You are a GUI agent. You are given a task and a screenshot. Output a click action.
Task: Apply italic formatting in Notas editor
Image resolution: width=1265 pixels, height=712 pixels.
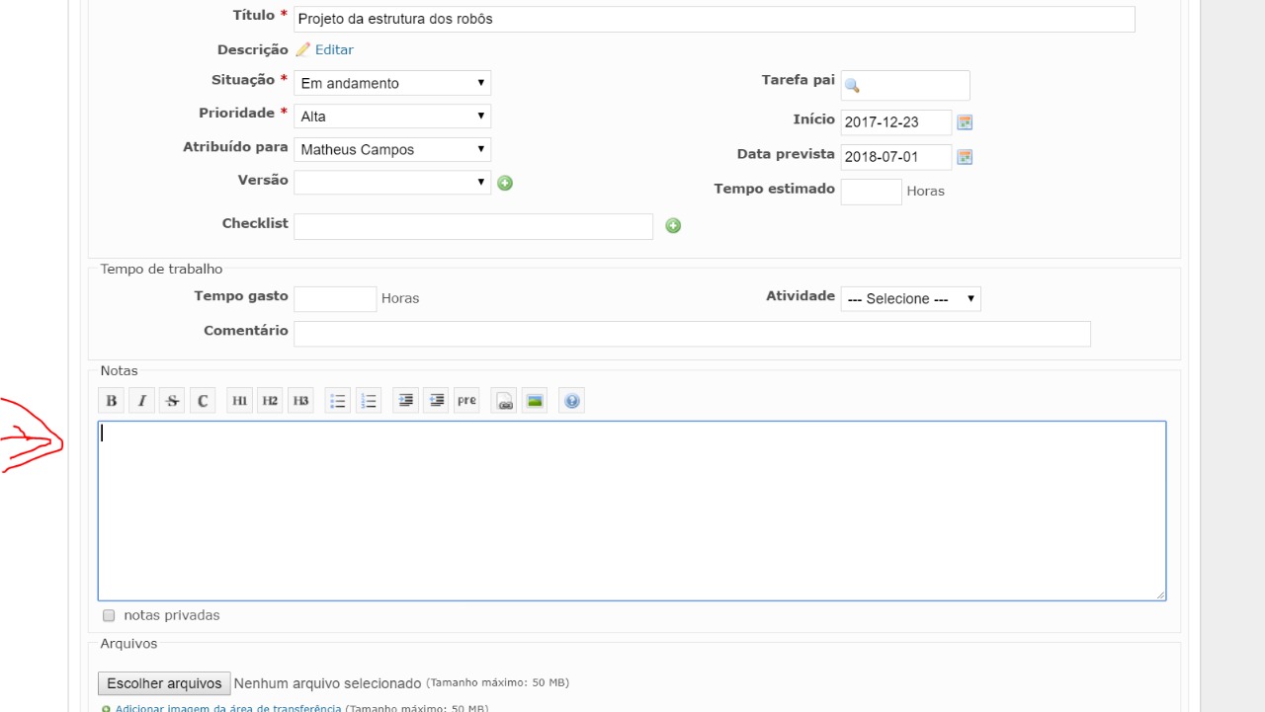pos(142,401)
